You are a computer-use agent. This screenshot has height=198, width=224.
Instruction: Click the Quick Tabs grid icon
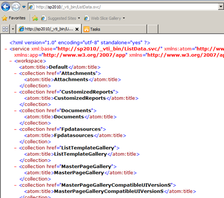[x=5, y=29]
